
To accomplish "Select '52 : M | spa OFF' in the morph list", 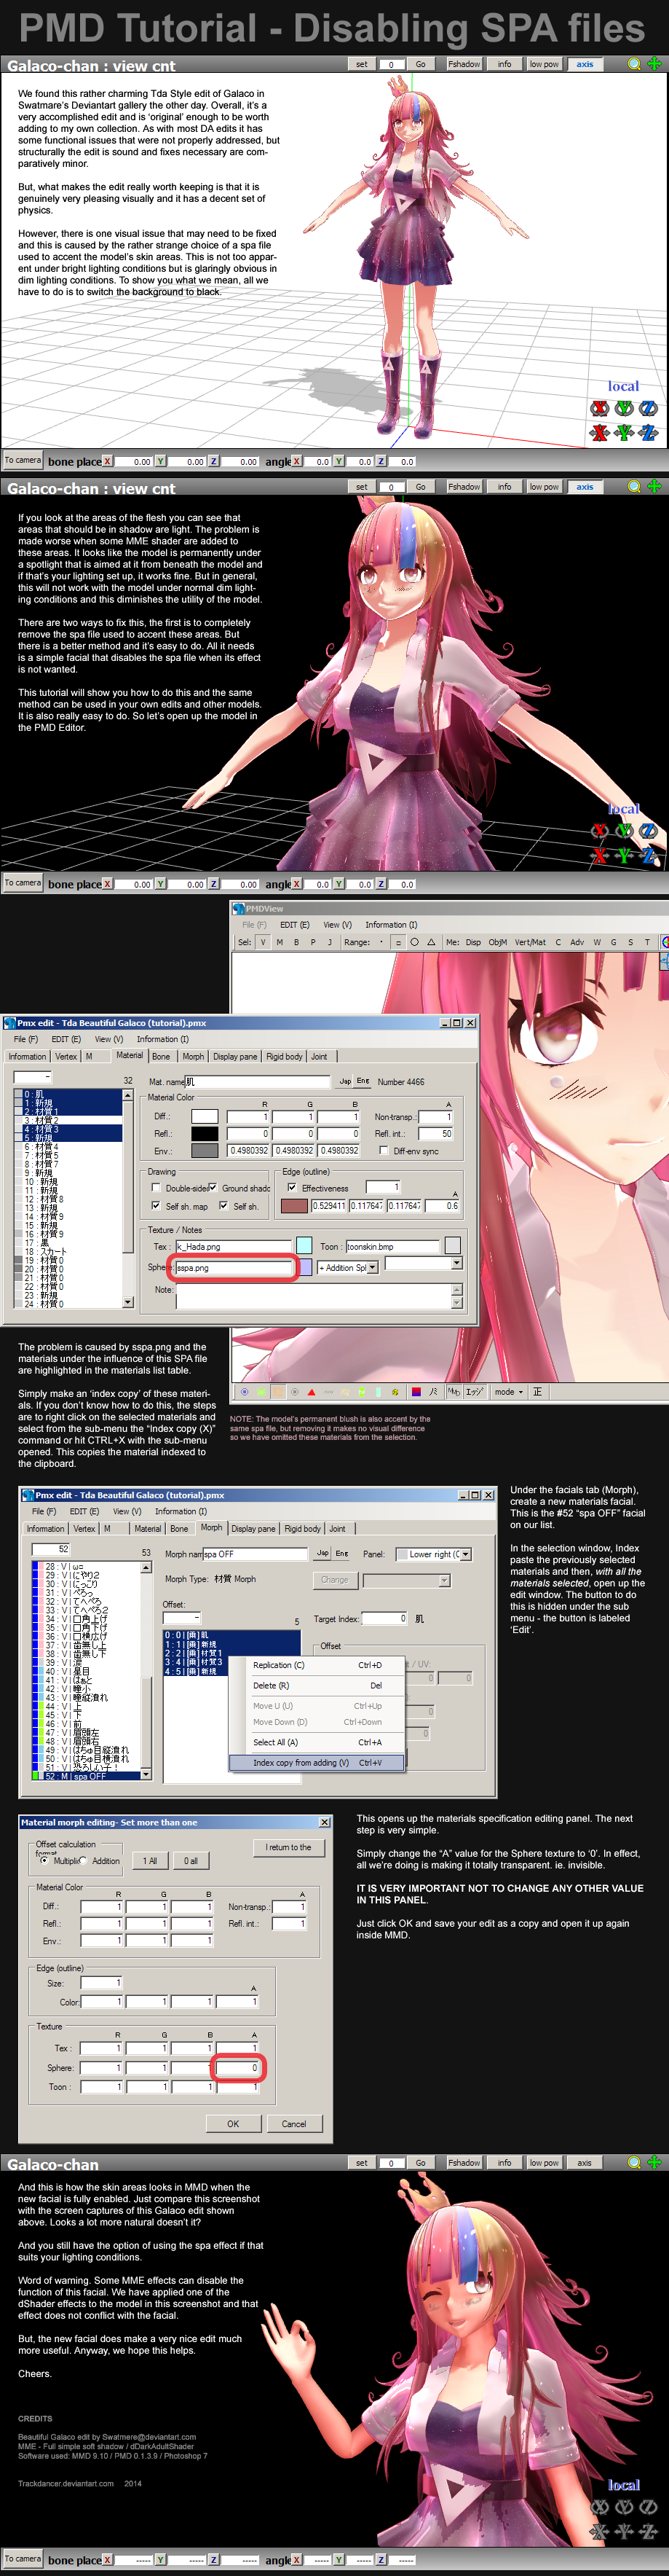I will tap(86, 1776).
